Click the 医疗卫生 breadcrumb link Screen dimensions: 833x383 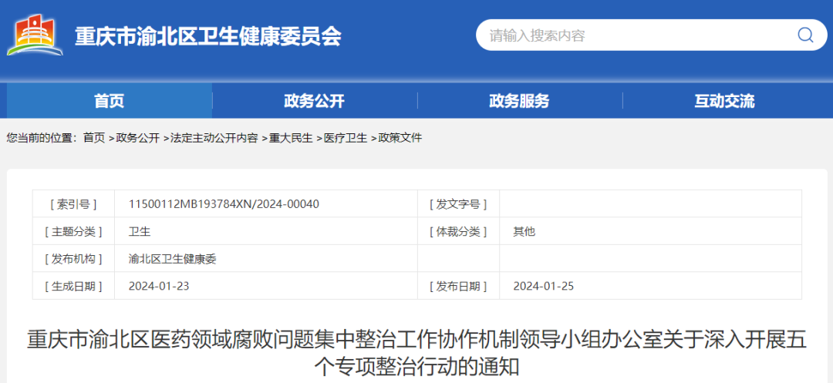point(346,138)
